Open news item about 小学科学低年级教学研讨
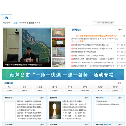The image size is (126, 126). pyautogui.click(x=94, y=63)
